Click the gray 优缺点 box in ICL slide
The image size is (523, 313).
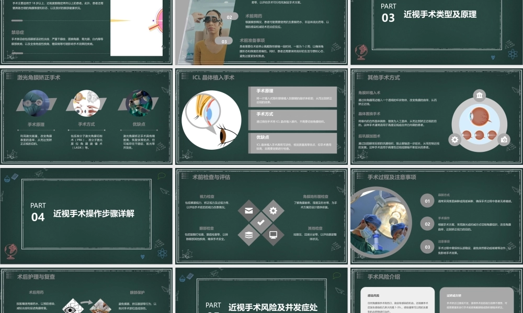[x=292, y=143]
